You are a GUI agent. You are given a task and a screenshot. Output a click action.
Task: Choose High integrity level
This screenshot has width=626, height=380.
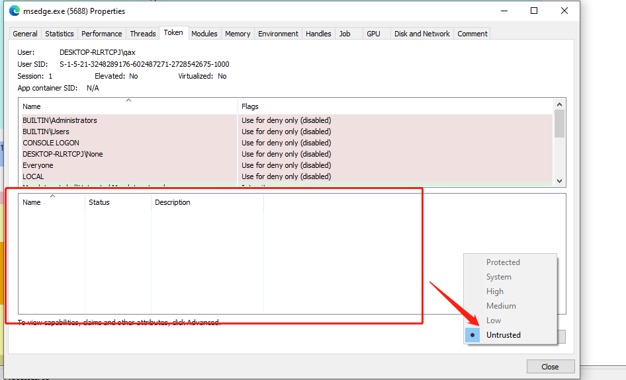tap(511, 291)
